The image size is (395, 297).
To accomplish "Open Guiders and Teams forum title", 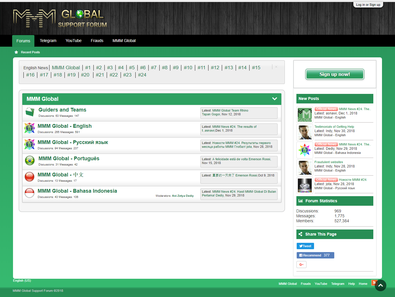I will pos(62,110).
